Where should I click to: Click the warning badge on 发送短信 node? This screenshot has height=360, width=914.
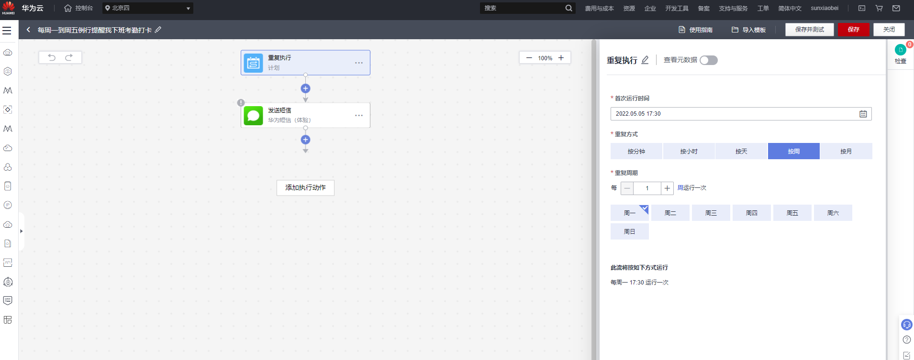[x=241, y=103]
